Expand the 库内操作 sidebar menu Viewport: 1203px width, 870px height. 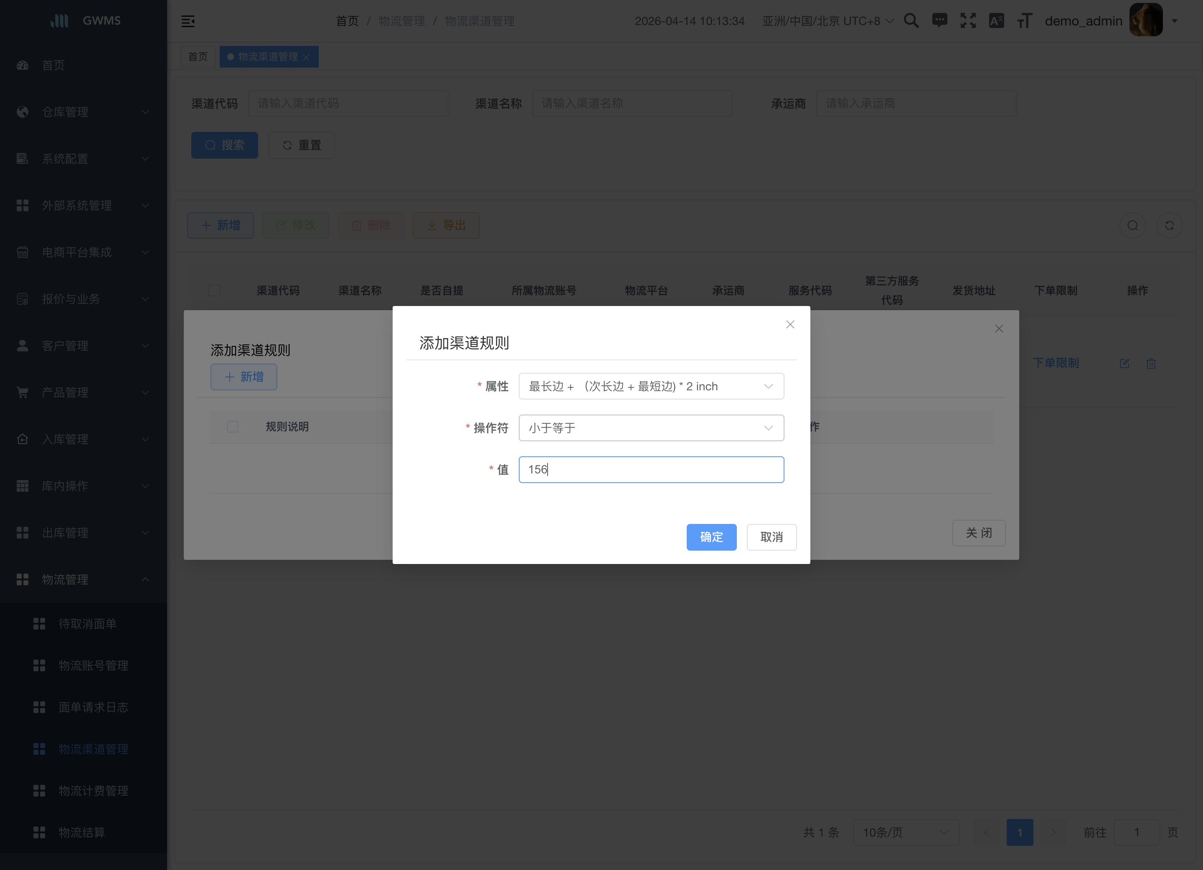point(83,486)
